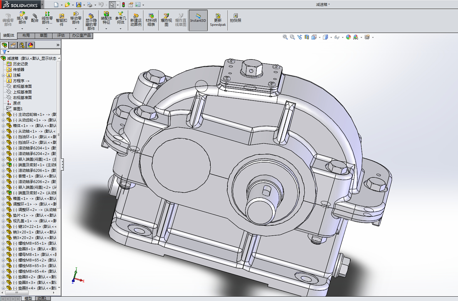Open the Move Component (移动零部件) dropdown arrow
This screenshot has height=301, width=458.
[76, 29]
